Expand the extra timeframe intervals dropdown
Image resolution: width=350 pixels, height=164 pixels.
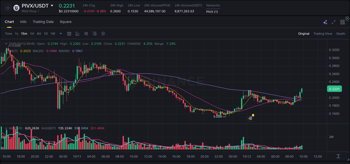(60, 34)
